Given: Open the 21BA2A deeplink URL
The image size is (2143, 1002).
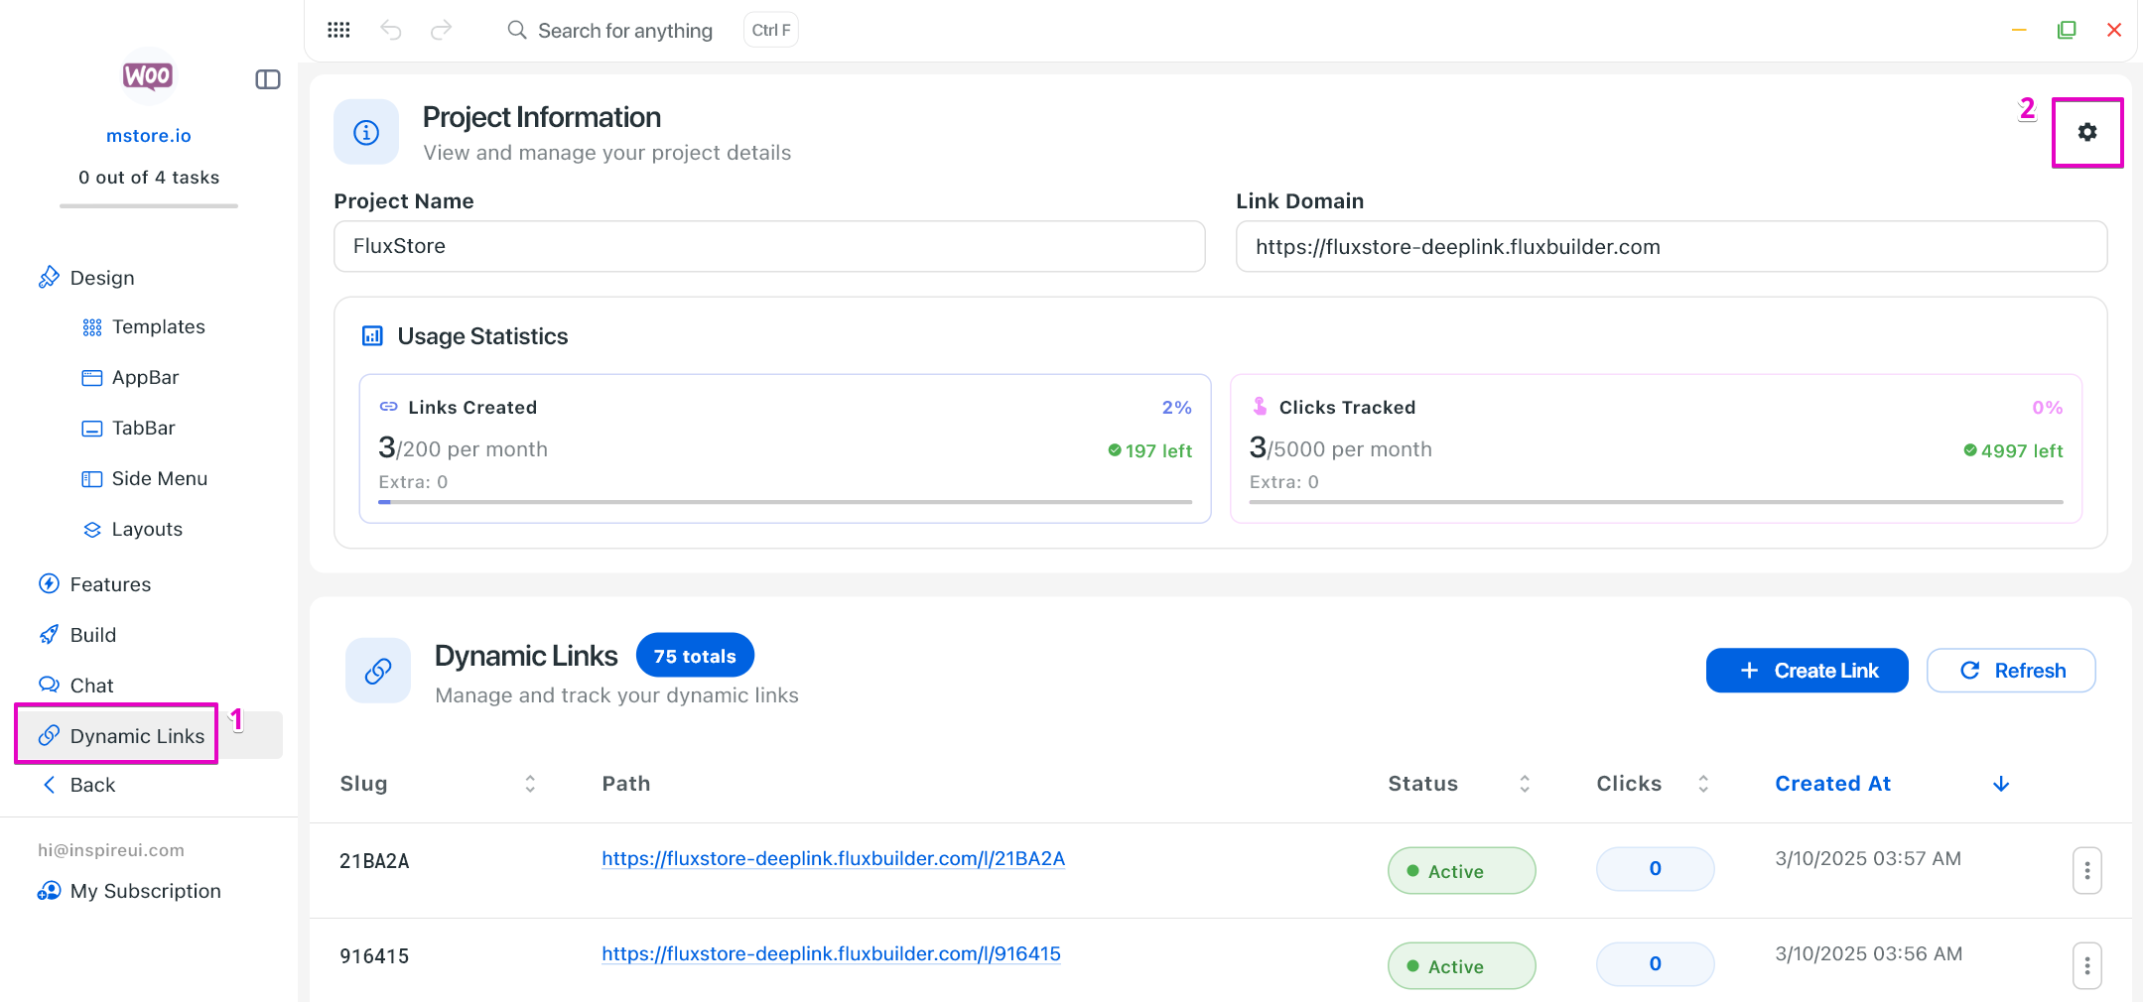Looking at the screenshot, I should click(x=833, y=858).
